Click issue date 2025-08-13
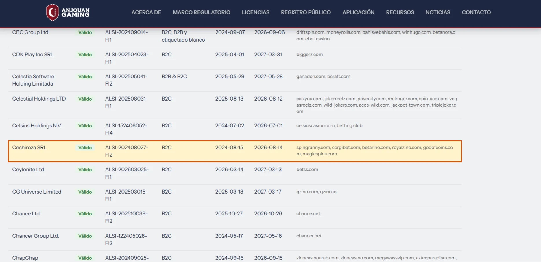Image resolution: width=541 pixels, height=262 pixels. click(230, 99)
